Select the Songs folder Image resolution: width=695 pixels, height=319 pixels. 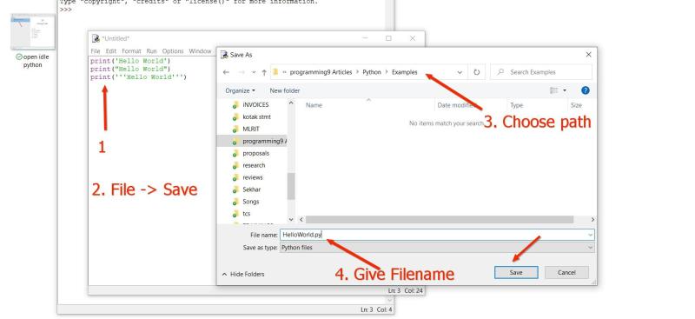tap(251, 202)
